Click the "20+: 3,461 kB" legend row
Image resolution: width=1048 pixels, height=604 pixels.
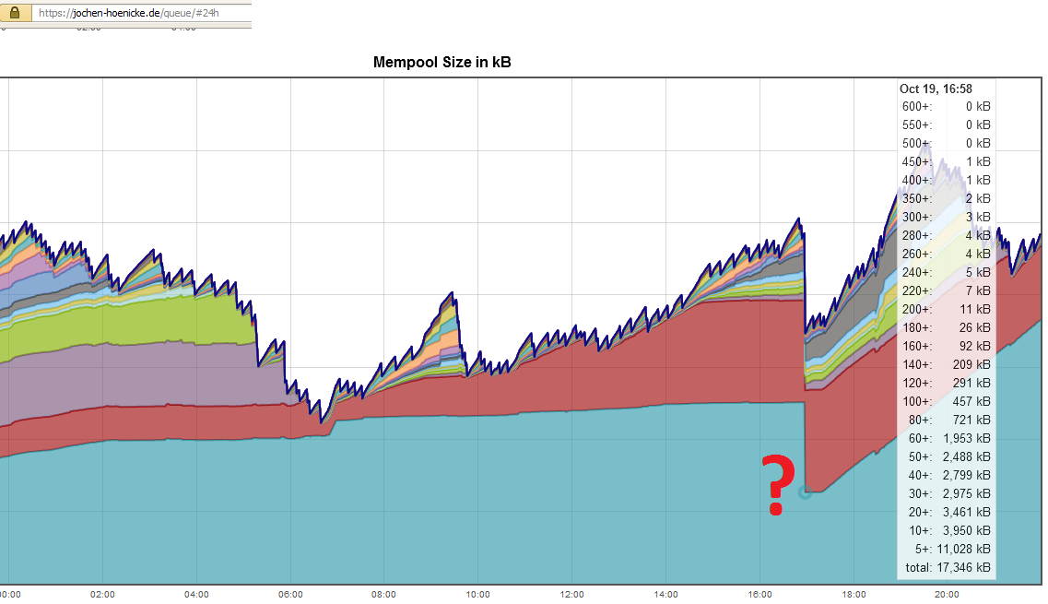pos(946,513)
